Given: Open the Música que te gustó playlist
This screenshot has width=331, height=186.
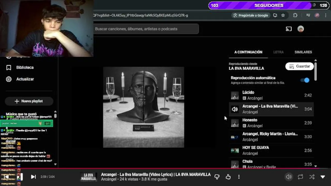Looking at the screenshot, I should [x=21, y=114].
